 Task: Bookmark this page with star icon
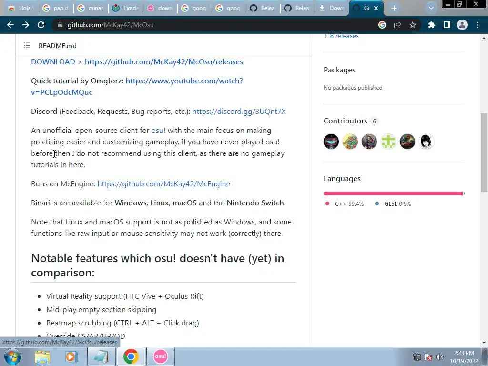pyautogui.click(x=413, y=25)
